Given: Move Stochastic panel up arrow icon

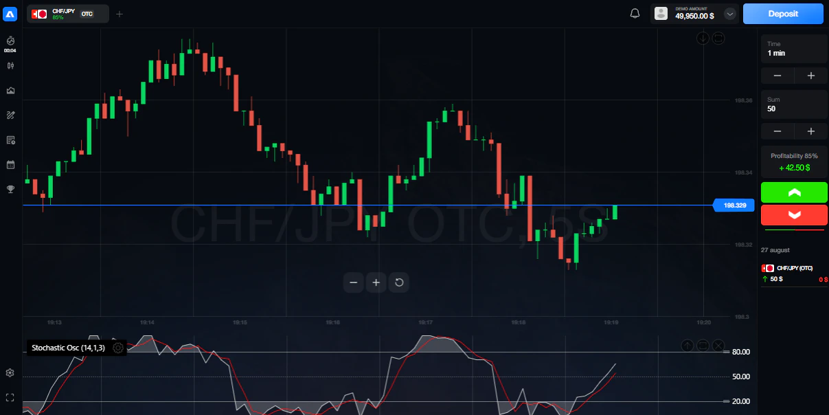Looking at the screenshot, I should tap(688, 345).
